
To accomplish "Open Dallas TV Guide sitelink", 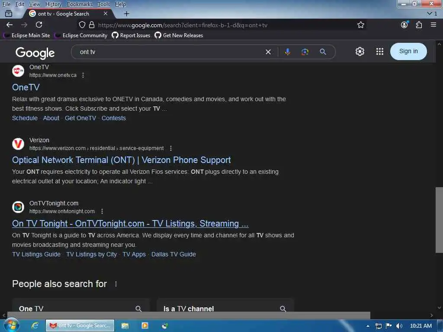I will click(173, 254).
